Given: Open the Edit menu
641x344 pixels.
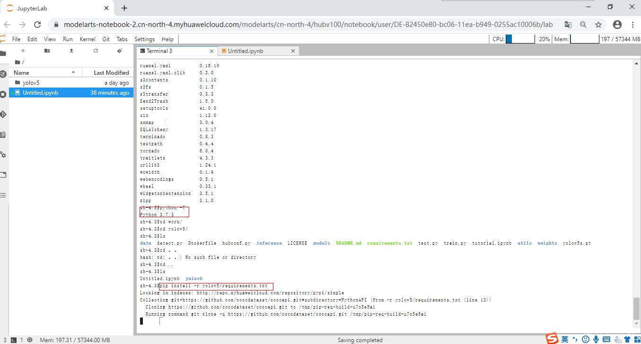Looking at the screenshot, I should 32,39.
